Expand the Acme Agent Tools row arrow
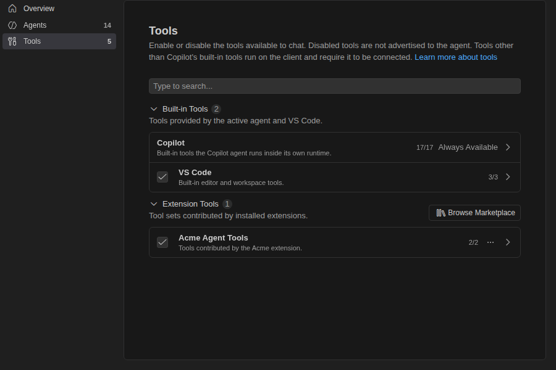556x370 pixels. coord(508,242)
